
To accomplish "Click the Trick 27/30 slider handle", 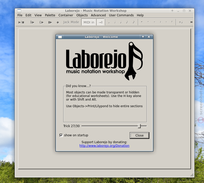I will pyautogui.click(x=139, y=126).
